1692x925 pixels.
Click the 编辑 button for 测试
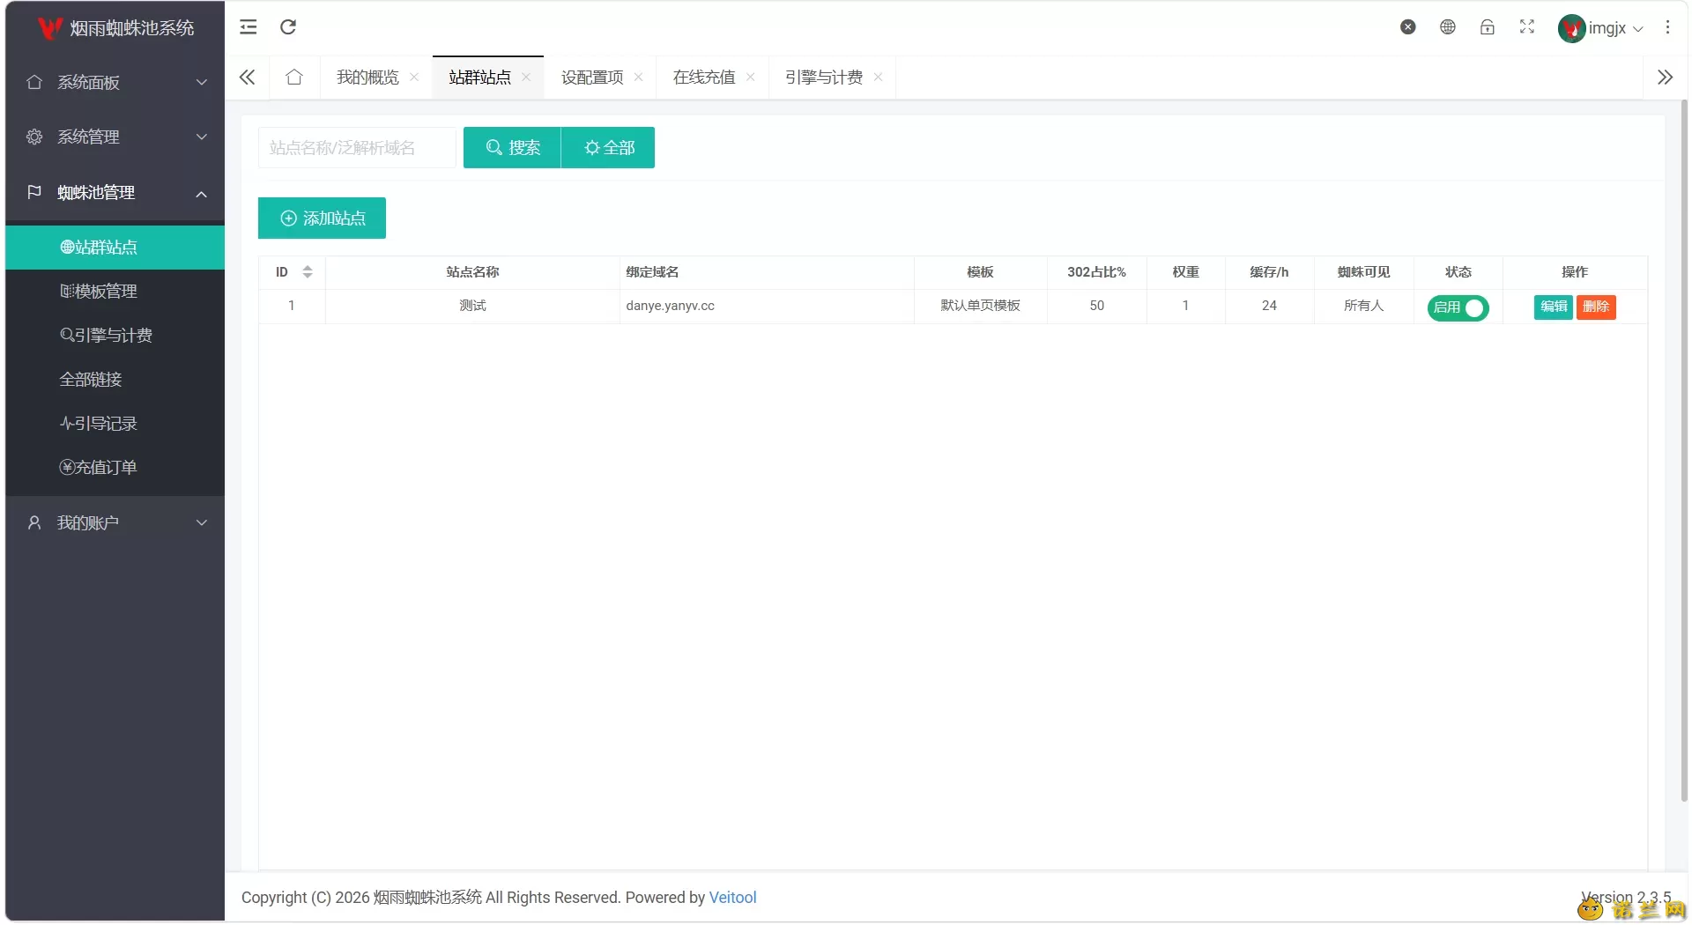click(1554, 307)
